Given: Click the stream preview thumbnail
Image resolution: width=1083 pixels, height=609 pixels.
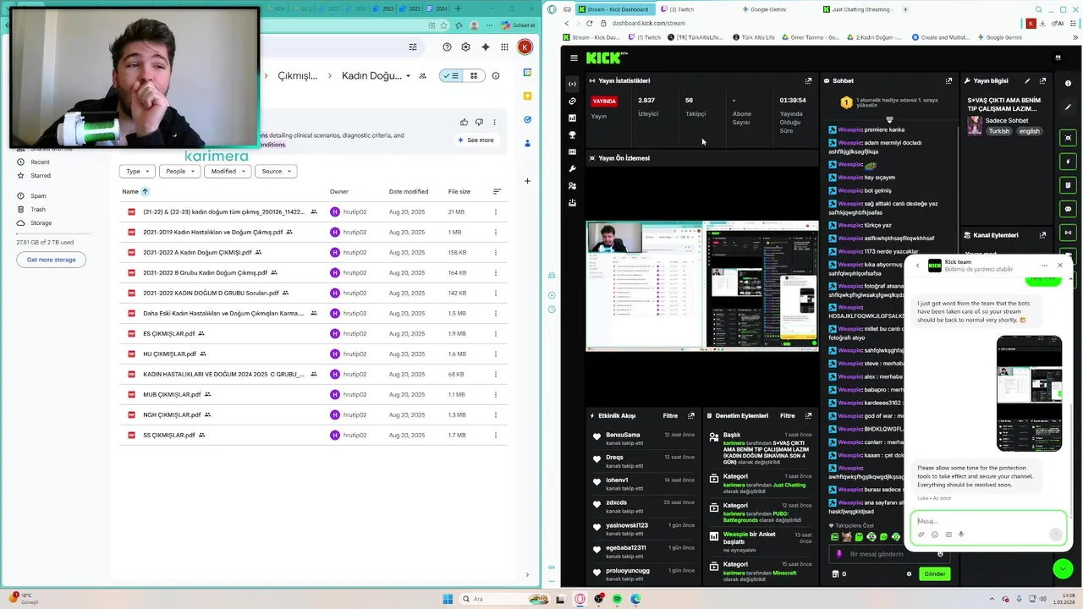Looking at the screenshot, I should tap(702, 285).
